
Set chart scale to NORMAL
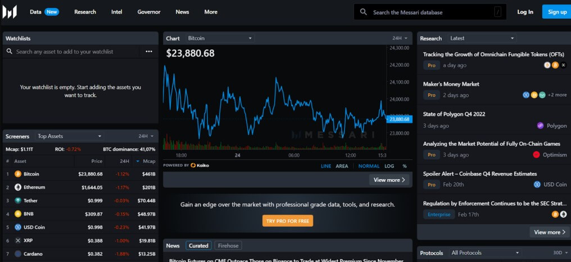pyautogui.click(x=369, y=166)
